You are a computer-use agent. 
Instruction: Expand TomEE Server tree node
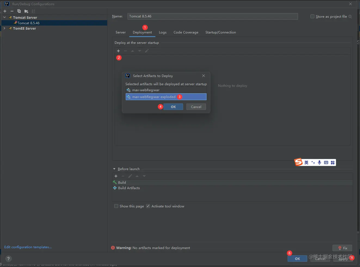(4, 28)
